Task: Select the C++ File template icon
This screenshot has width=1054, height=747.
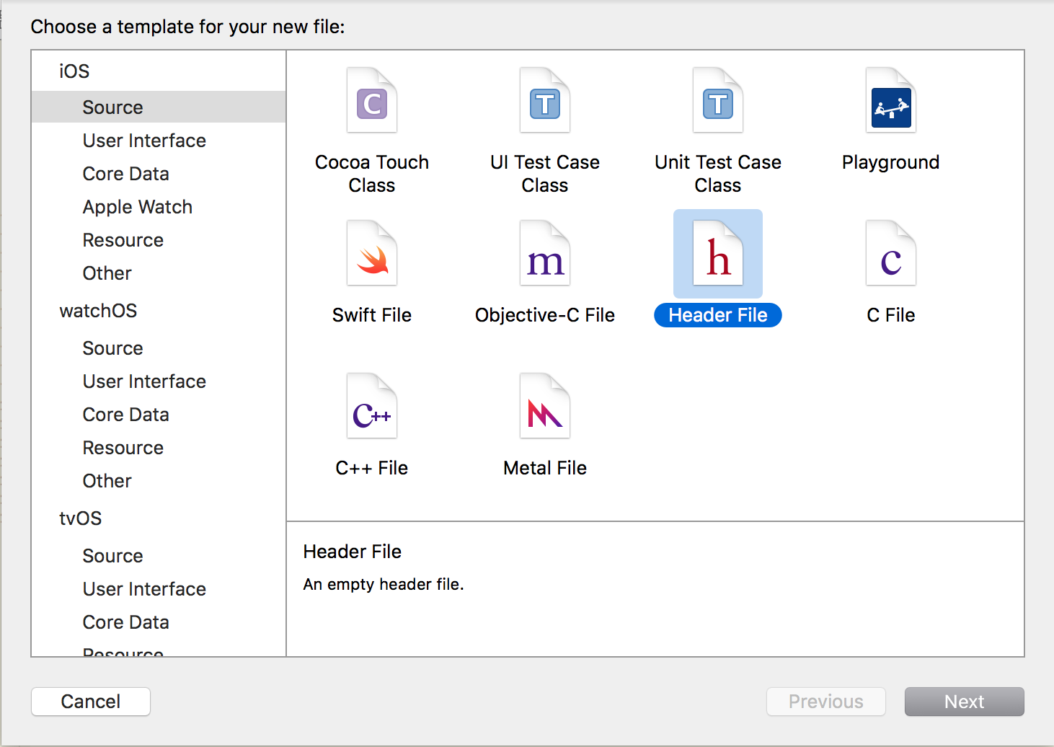Action: point(372,406)
